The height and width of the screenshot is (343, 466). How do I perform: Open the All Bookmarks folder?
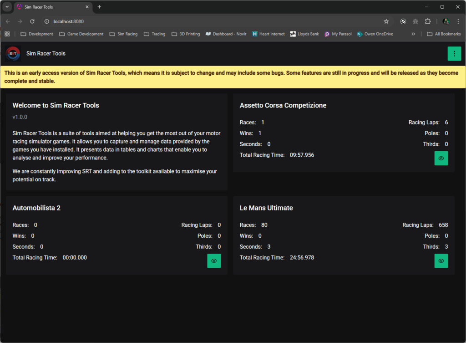[444, 34]
